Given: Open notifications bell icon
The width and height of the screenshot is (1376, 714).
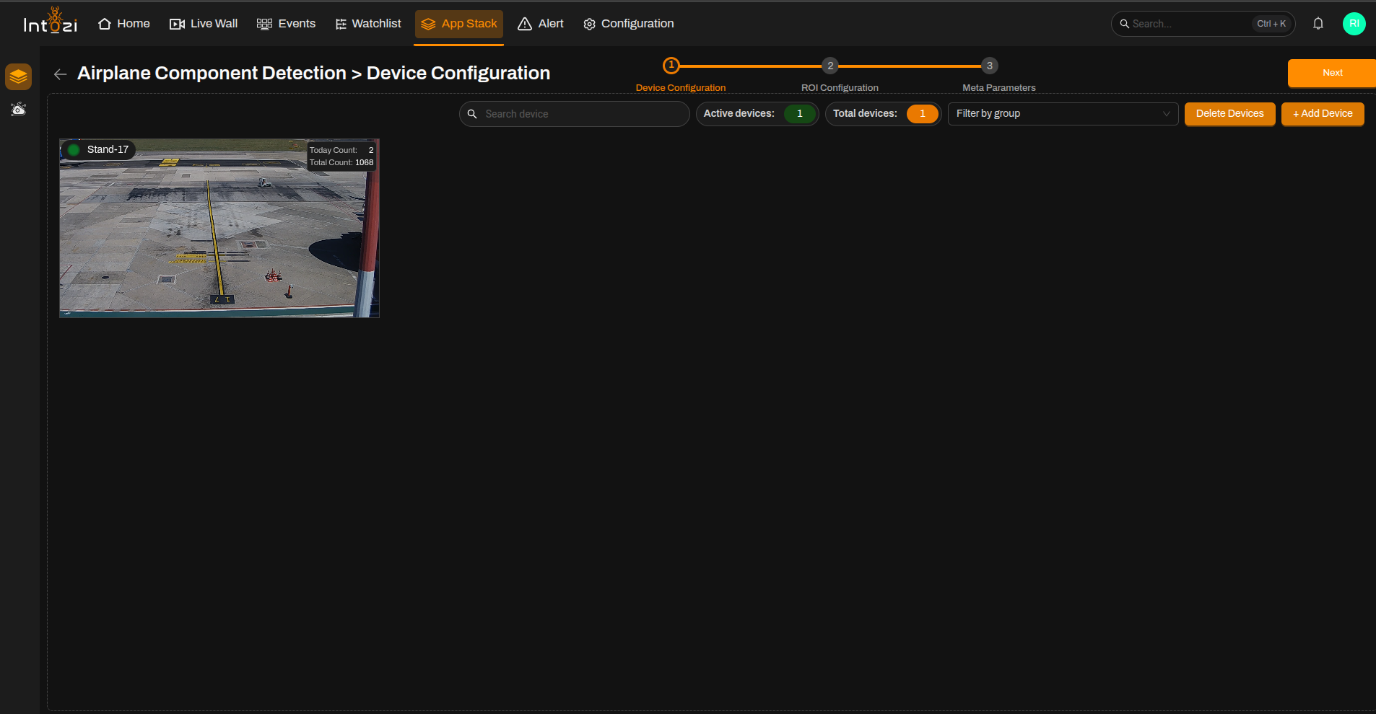Looking at the screenshot, I should [1318, 24].
